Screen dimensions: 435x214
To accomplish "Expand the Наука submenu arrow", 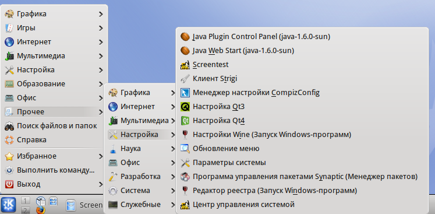I will coord(173,149).
